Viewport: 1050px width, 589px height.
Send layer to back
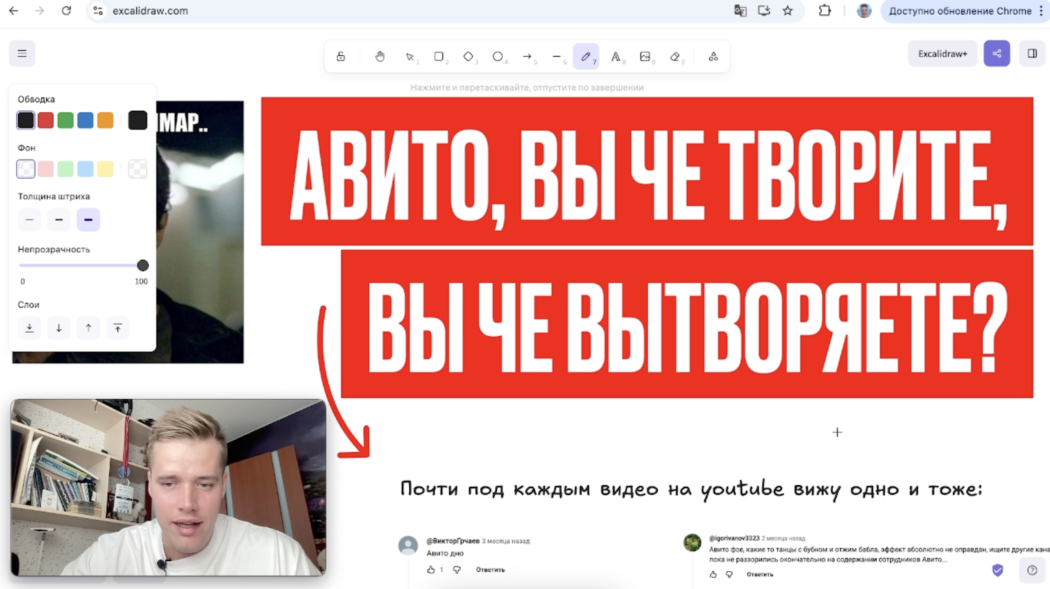(29, 328)
